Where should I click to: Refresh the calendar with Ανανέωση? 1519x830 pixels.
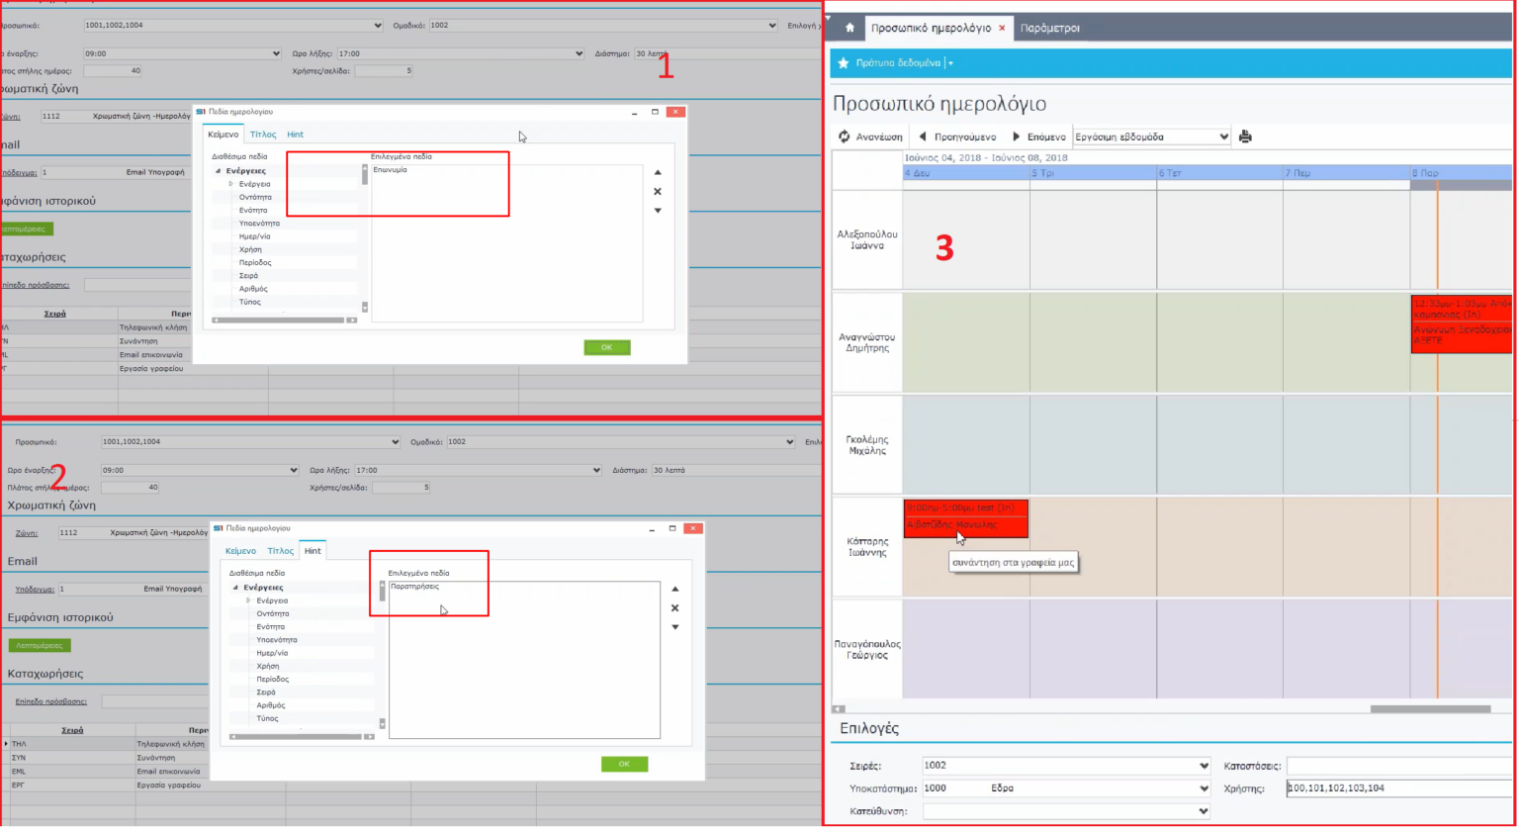coord(870,137)
